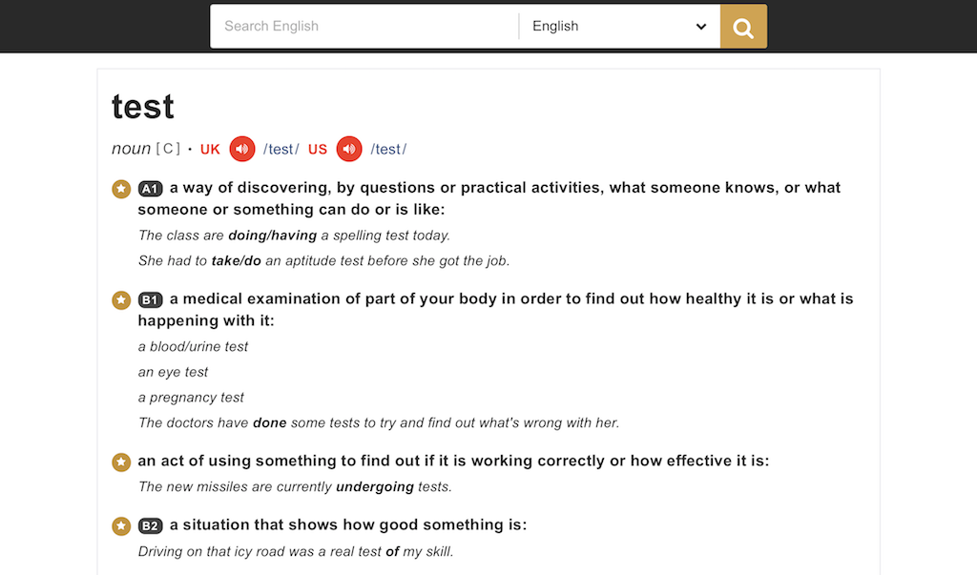Click the search magnifying glass
This screenshot has width=977, height=575.
742,26
